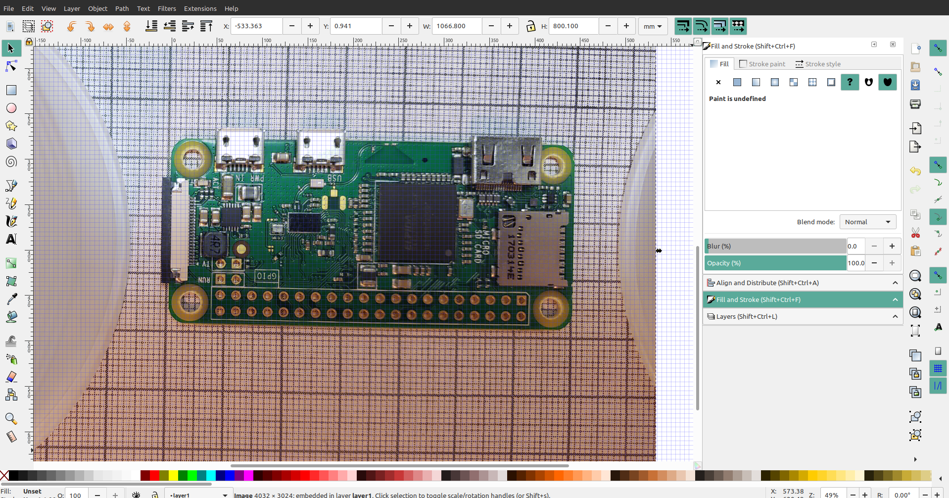Image resolution: width=949 pixels, height=498 pixels.
Task: Adjust the Opacity (%) slider
Action: tap(775, 263)
